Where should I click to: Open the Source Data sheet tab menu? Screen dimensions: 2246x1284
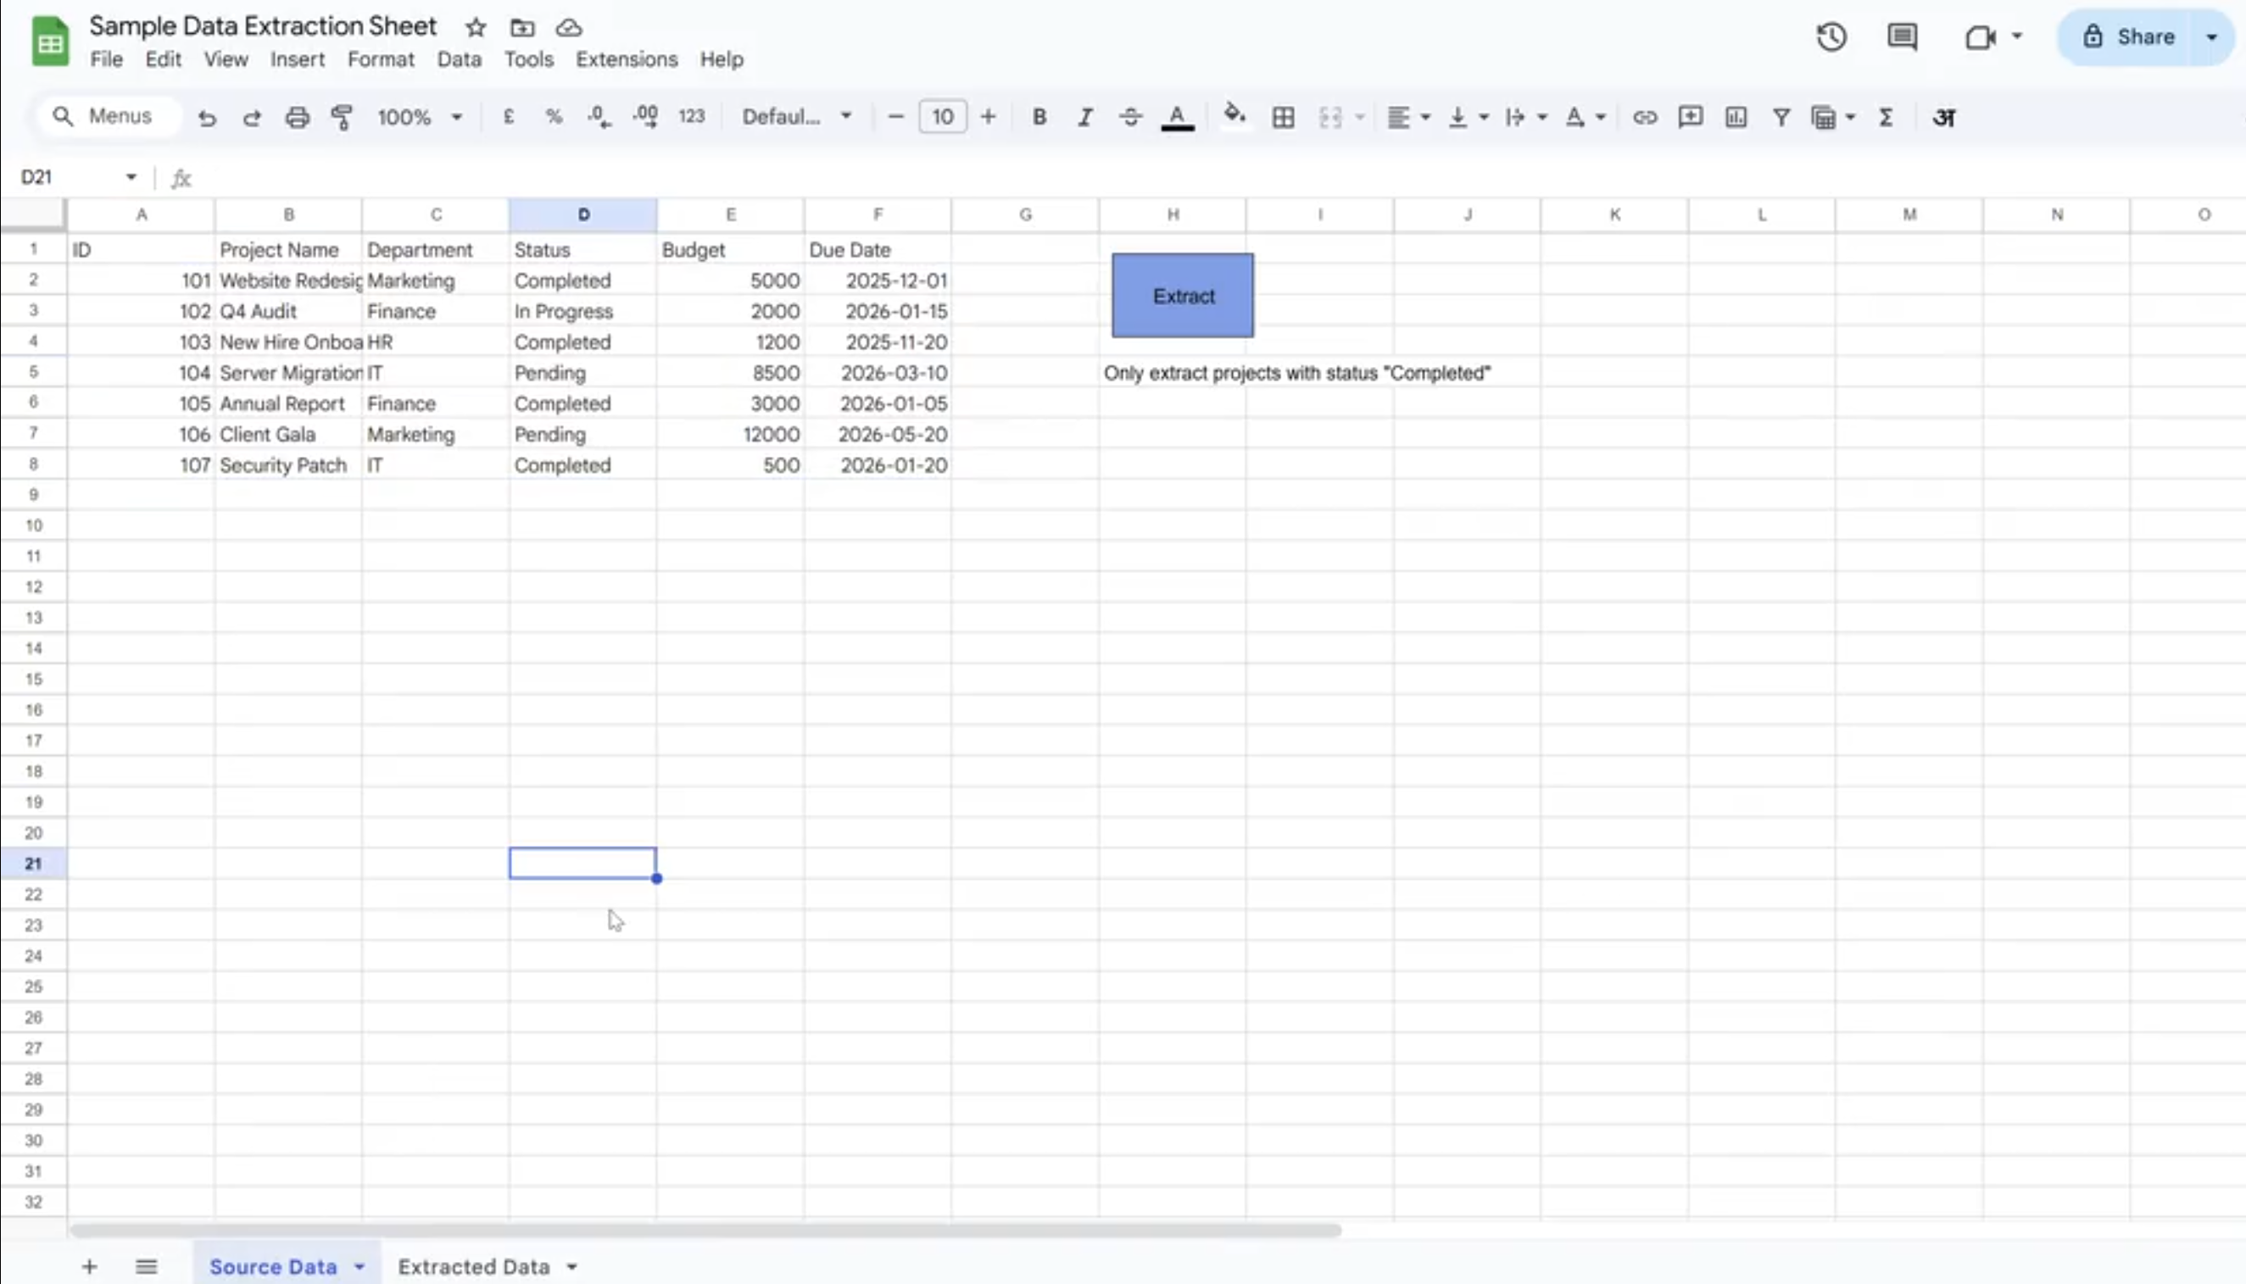coord(359,1266)
